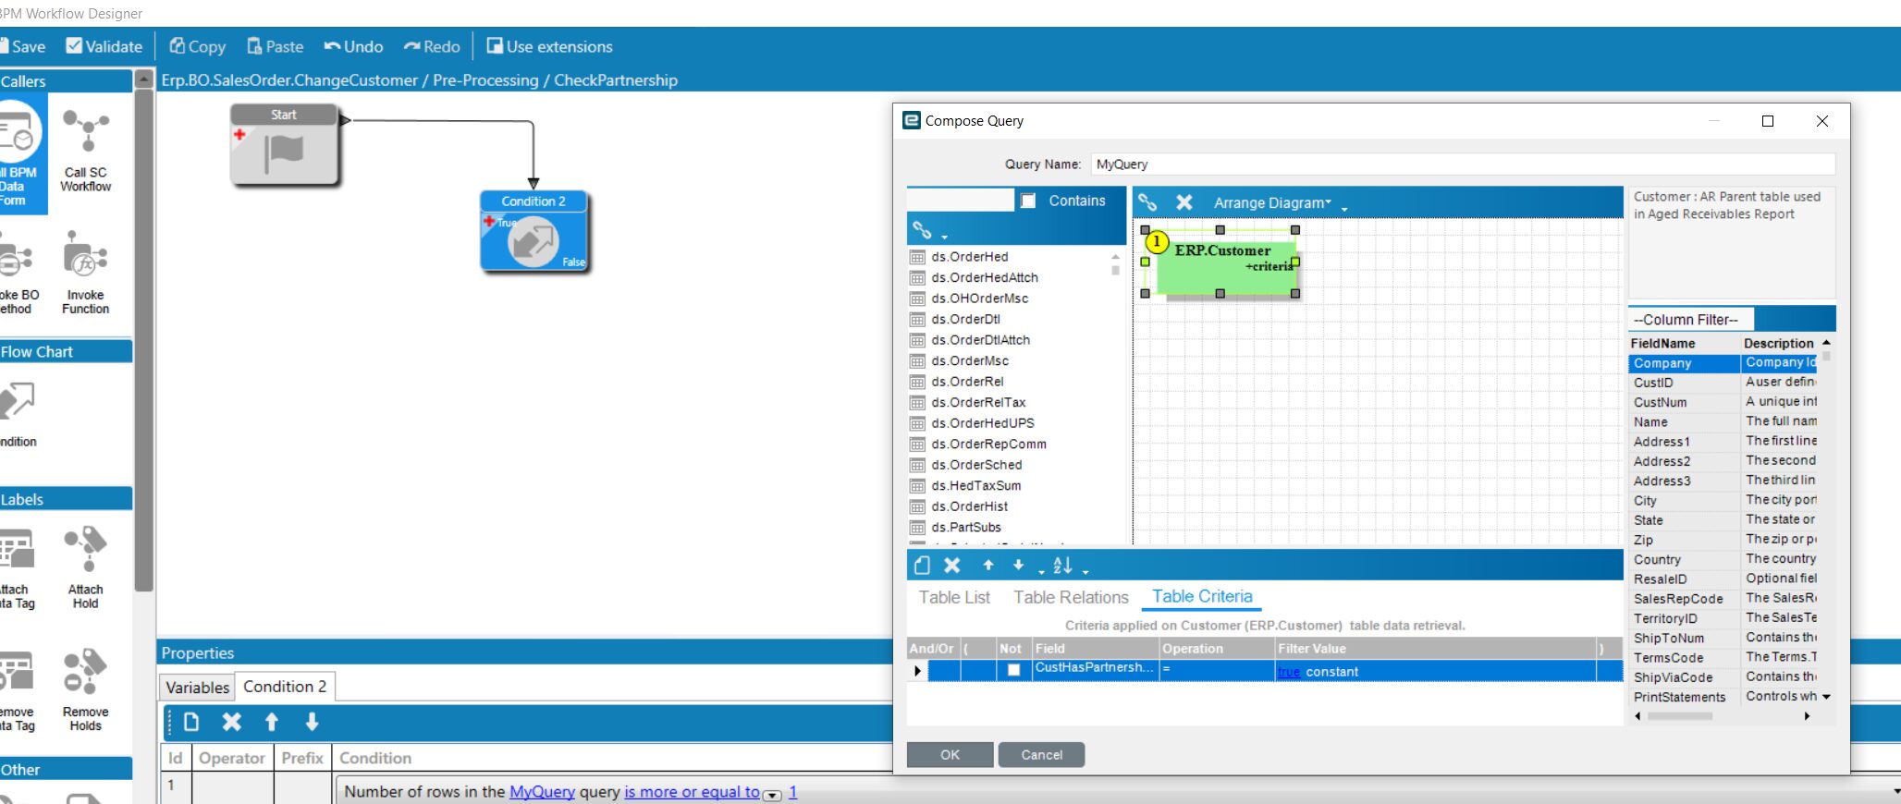This screenshot has height=804, width=1901.
Task: Click the Save toolbar icon
Action: 3,46
